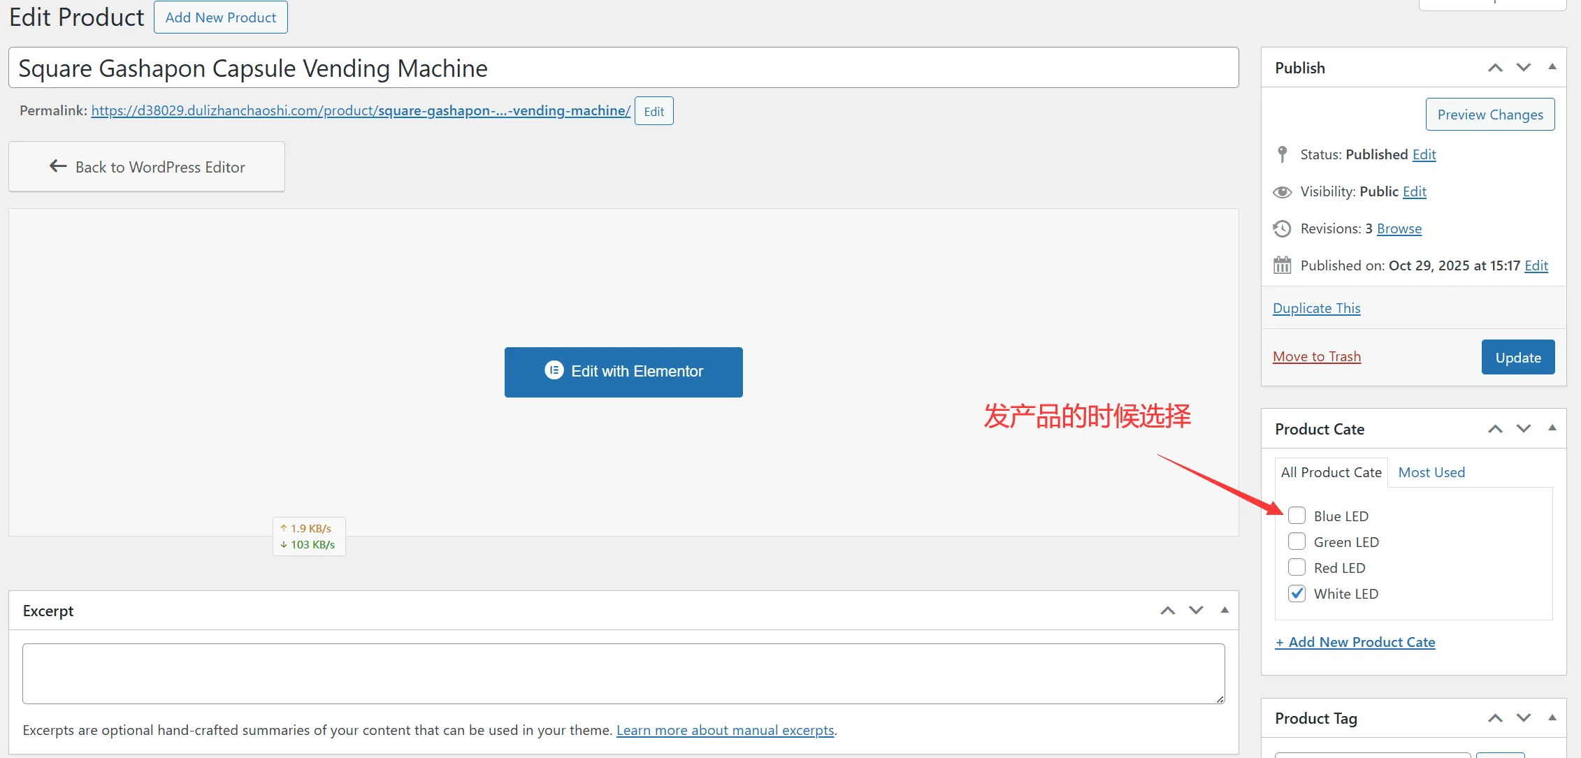
Task: Click Add New Product Cate link
Action: 1355,642
